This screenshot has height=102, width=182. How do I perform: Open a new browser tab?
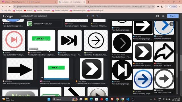pyautogui.click(x=88, y=2)
